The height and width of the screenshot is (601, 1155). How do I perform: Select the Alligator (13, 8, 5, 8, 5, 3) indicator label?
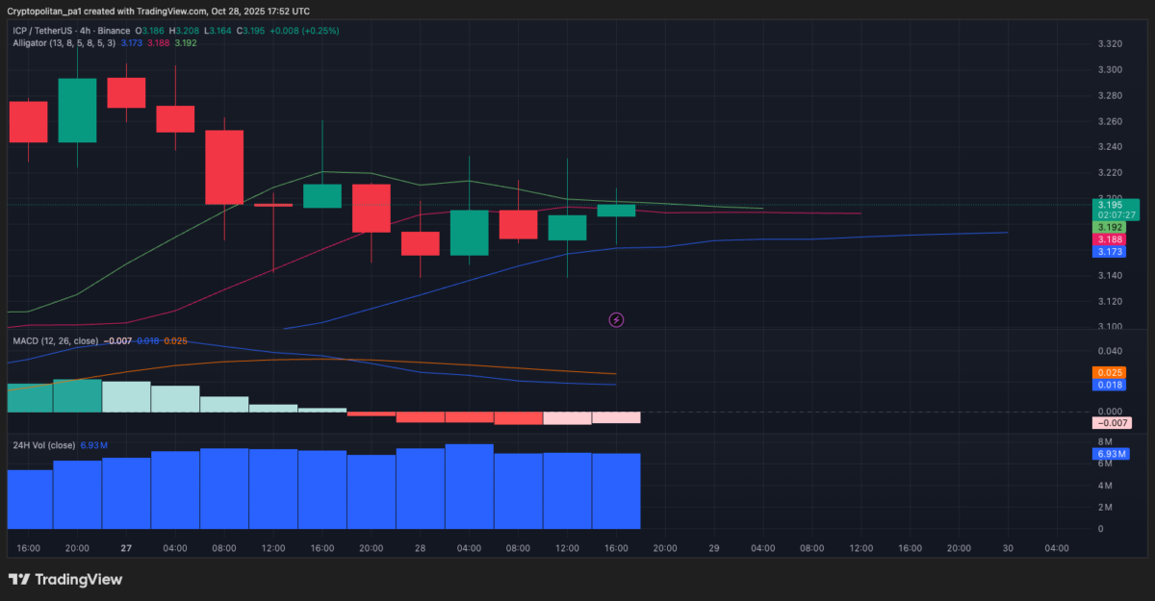coord(64,43)
